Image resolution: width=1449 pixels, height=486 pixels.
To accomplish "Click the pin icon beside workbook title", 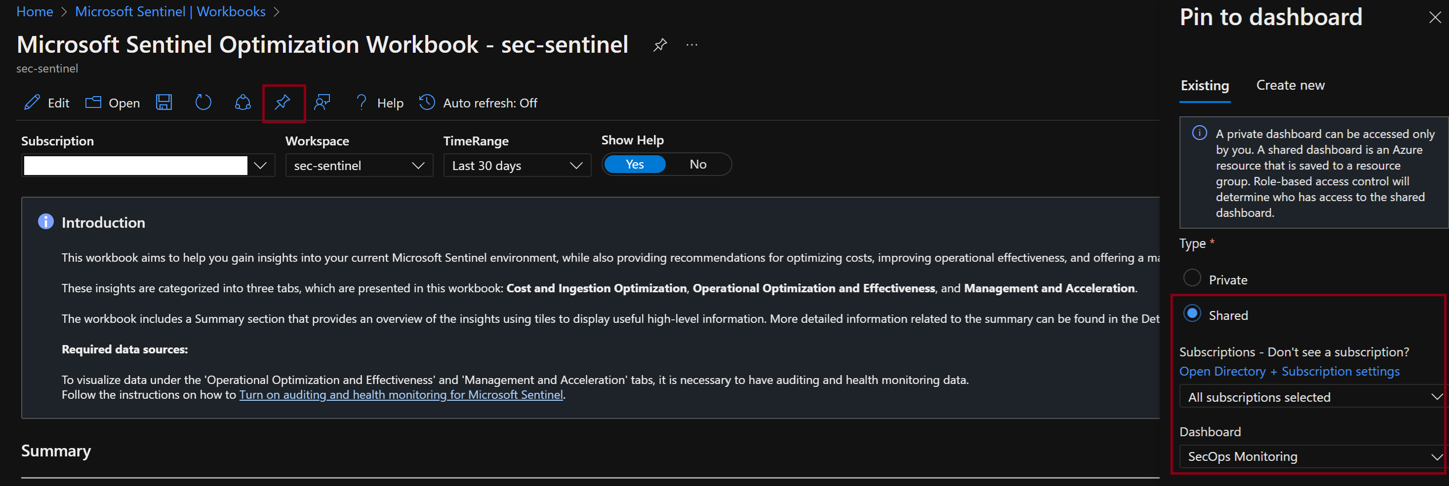I will [660, 45].
